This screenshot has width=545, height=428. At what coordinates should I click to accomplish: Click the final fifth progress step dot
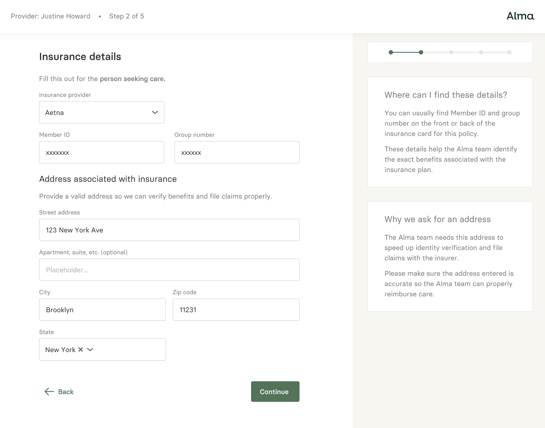pos(509,52)
